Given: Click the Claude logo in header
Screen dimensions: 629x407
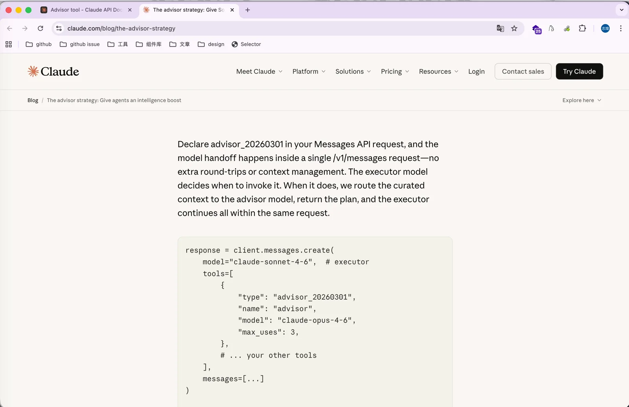Looking at the screenshot, I should tap(53, 71).
